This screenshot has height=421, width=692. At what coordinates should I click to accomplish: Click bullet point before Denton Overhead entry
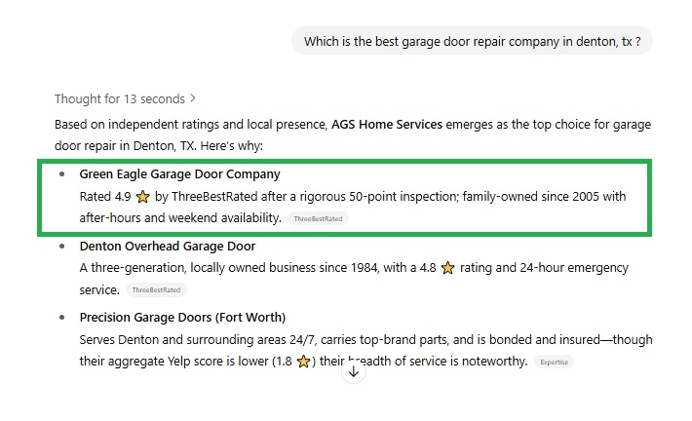tap(61, 247)
